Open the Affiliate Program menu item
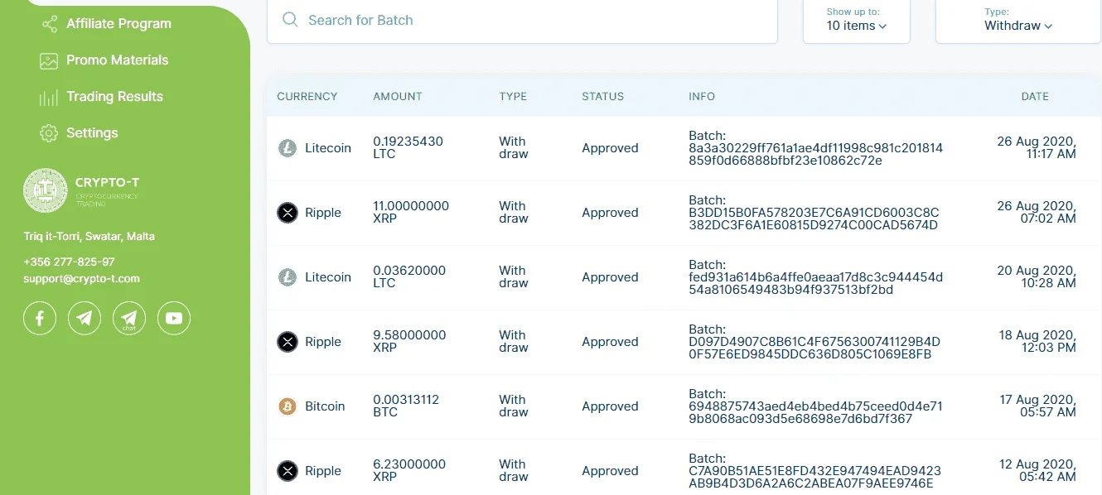The width and height of the screenshot is (1102, 495). [118, 24]
